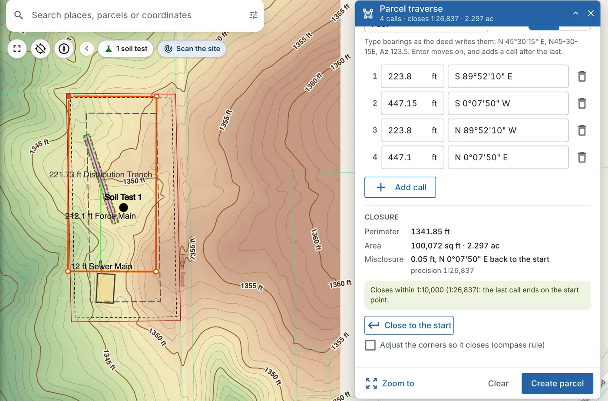608x401 pixels.
Task: Edit call 2 bearing S 0°07'50" W
Action: coord(508,103)
